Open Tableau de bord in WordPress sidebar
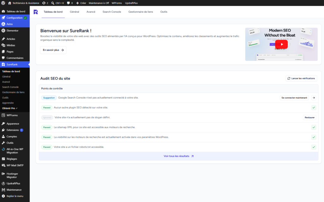Image resolution: width=324 pixels, height=202 pixels. coord(15,11)
